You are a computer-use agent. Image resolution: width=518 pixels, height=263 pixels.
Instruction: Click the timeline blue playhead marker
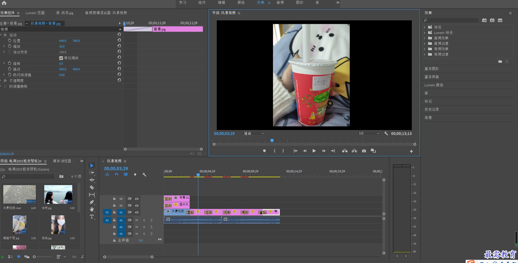pyautogui.click(x=198, y=175)
